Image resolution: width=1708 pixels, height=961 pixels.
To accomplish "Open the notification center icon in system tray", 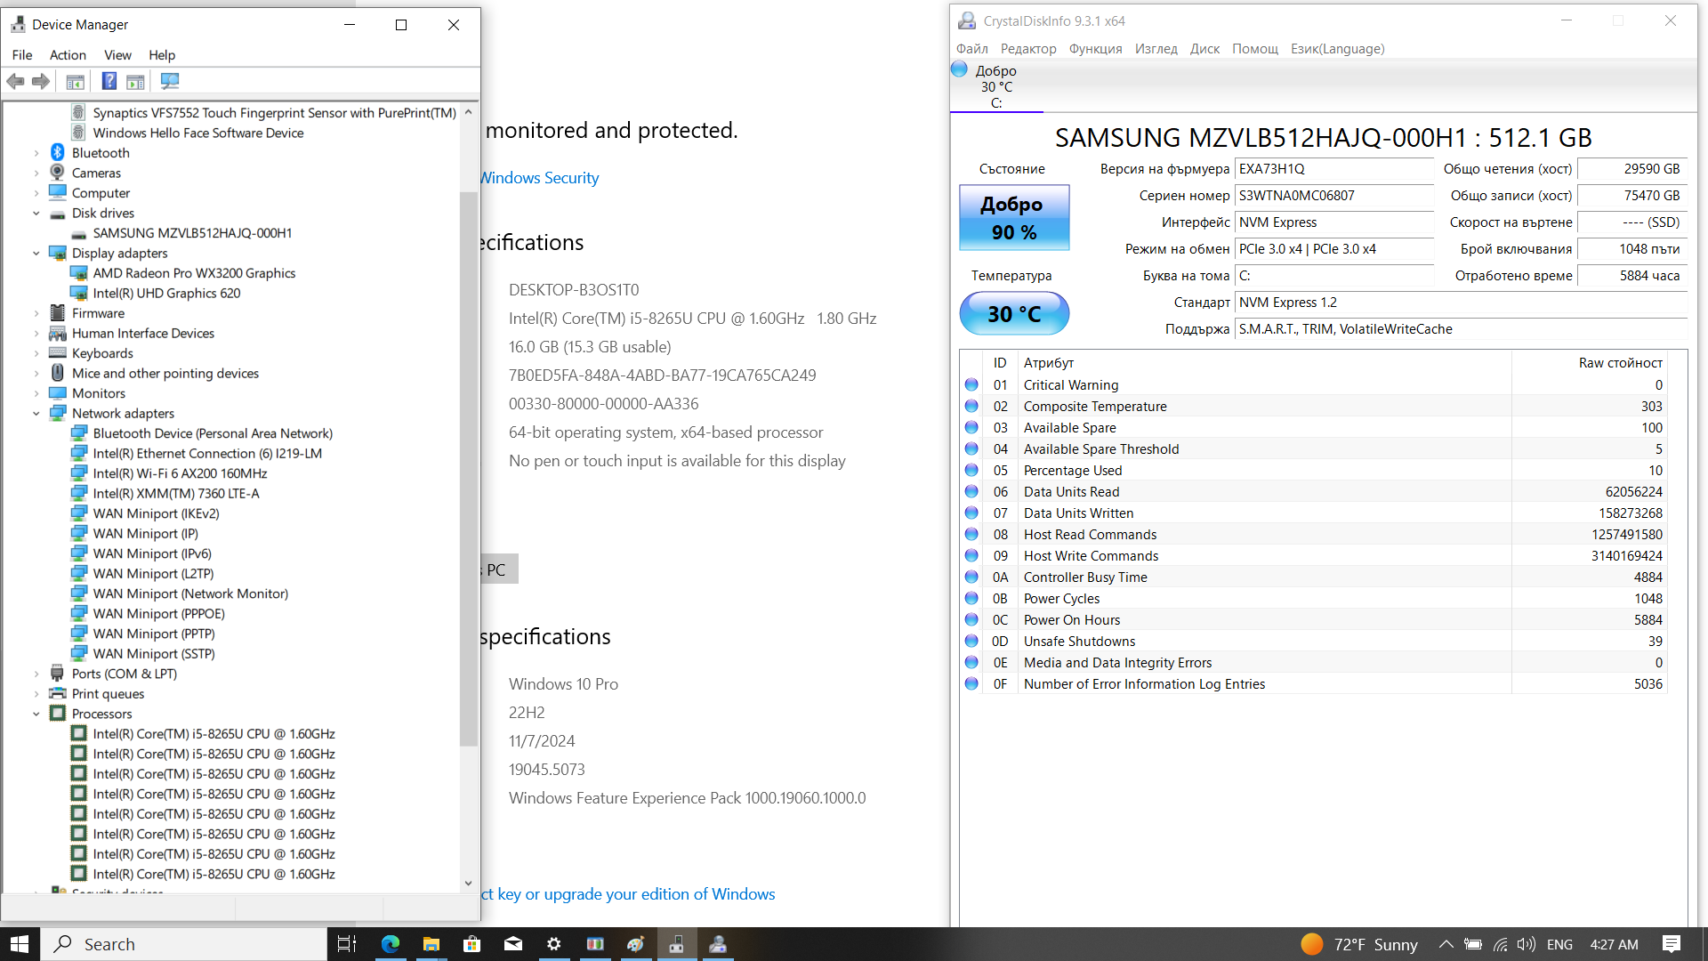I will pyautogui.click(x=1671, y=944).
